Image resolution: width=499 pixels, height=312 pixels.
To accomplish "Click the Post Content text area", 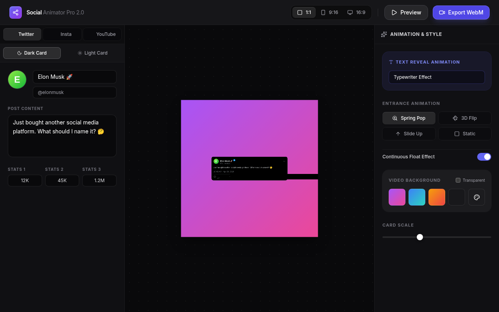I will pos(62,136).
